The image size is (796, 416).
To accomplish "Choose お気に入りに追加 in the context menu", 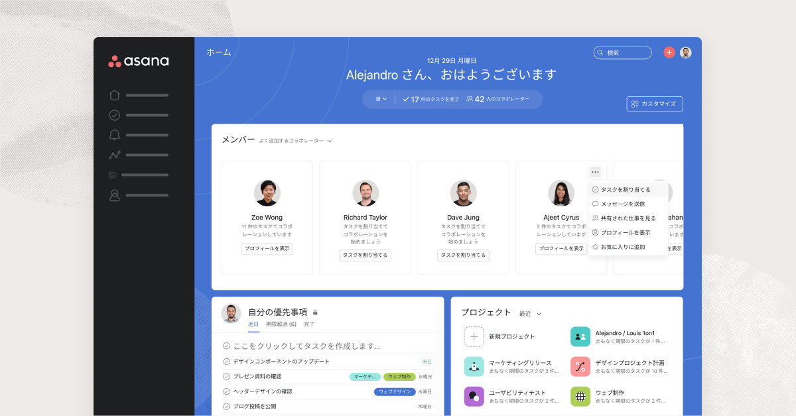I will 628,247.
